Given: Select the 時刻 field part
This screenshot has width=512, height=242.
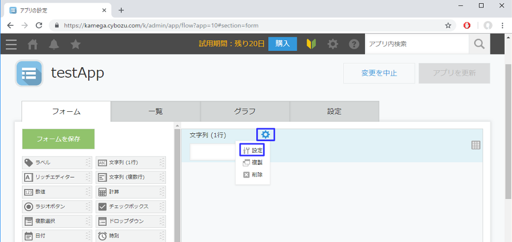Looking at the screenshot, I should [x=131, y=236].
